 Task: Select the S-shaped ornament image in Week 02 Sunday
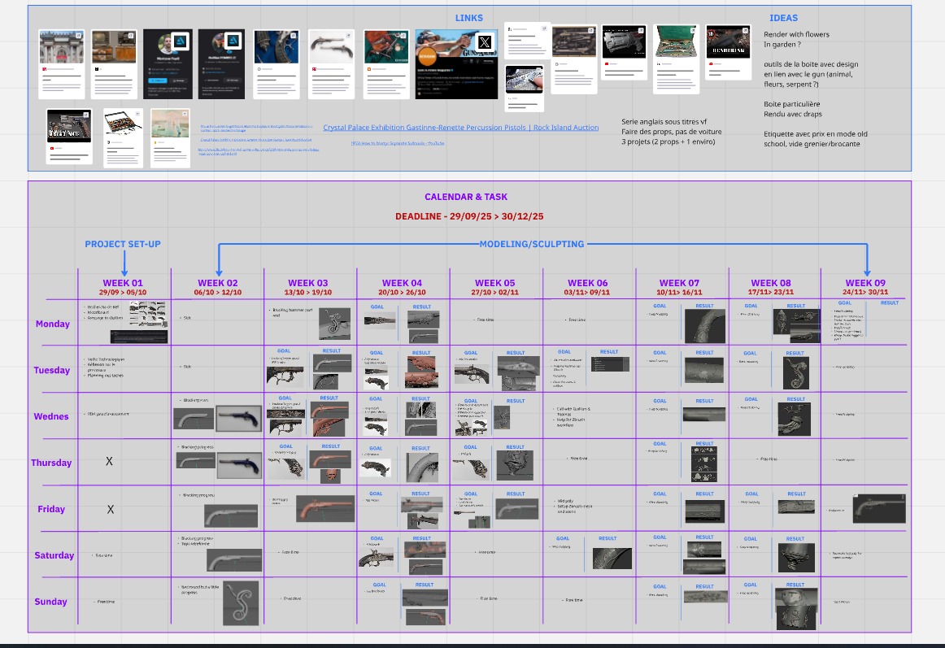[x=241, y=602]
